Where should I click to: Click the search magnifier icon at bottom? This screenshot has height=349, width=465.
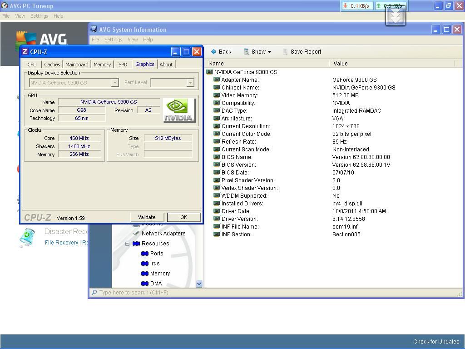click(x=94, y=292)
